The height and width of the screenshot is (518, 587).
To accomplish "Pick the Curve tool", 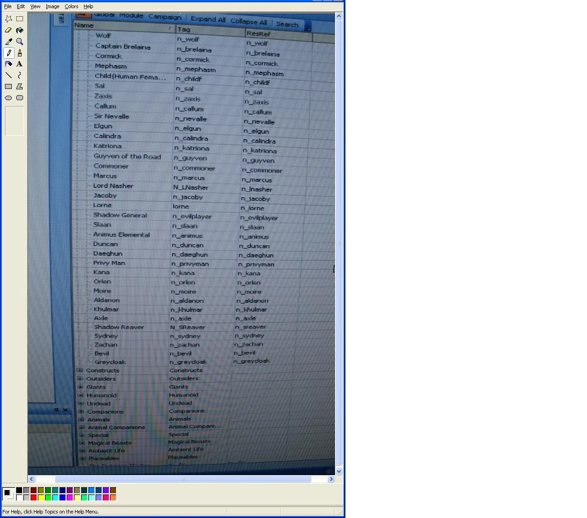I will (x=20, y=75).
